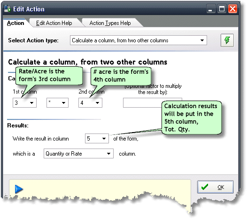This screenshot has height=220, width=247.
Task: Click the Rate/Acre 3rd column callout
Action: [49, 76]
